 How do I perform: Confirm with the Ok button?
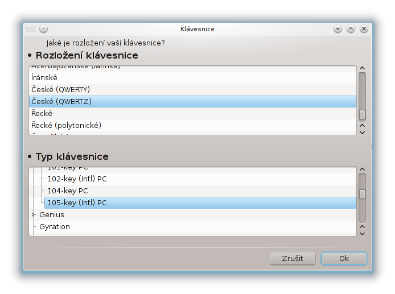pos(344,259)
